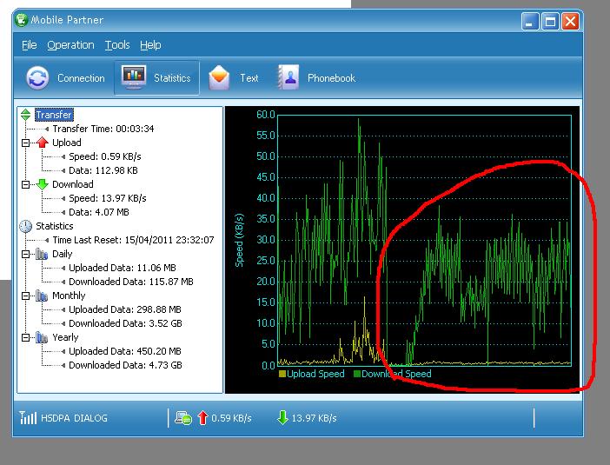Screen dimensions: 610x465
Task: Collapse the Yearly statistics node
Action: [26, 337]
